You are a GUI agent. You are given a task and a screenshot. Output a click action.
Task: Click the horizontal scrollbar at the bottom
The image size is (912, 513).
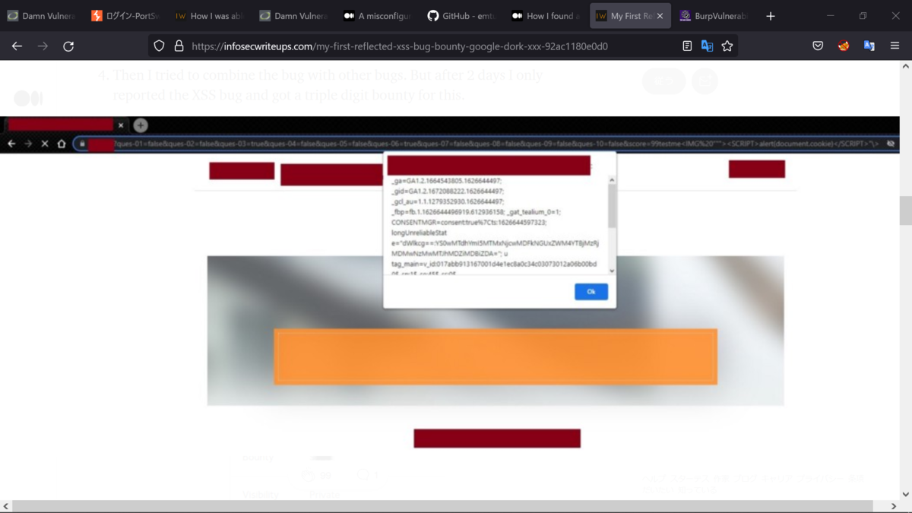[442, 506]
